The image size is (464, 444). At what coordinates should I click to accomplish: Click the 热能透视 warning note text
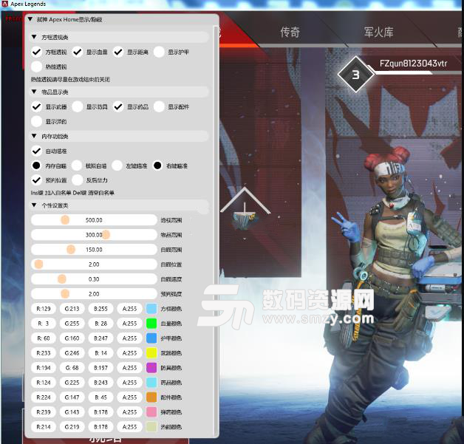70,80
